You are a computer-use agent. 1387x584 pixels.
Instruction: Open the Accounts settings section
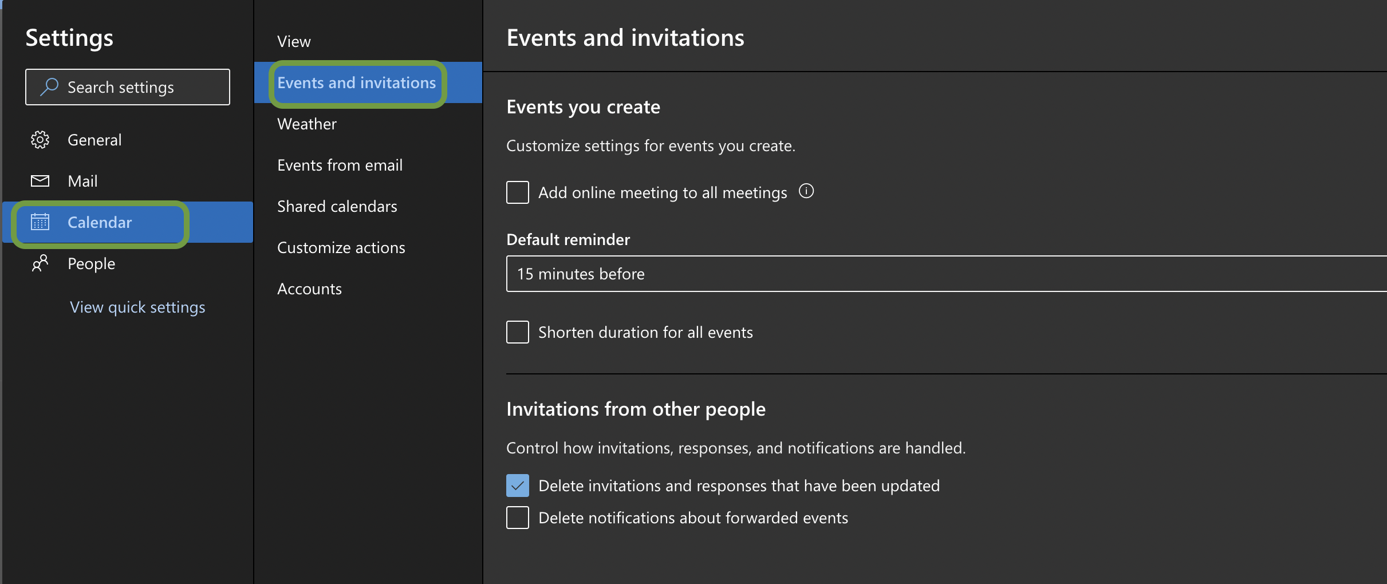coord(309,289)
